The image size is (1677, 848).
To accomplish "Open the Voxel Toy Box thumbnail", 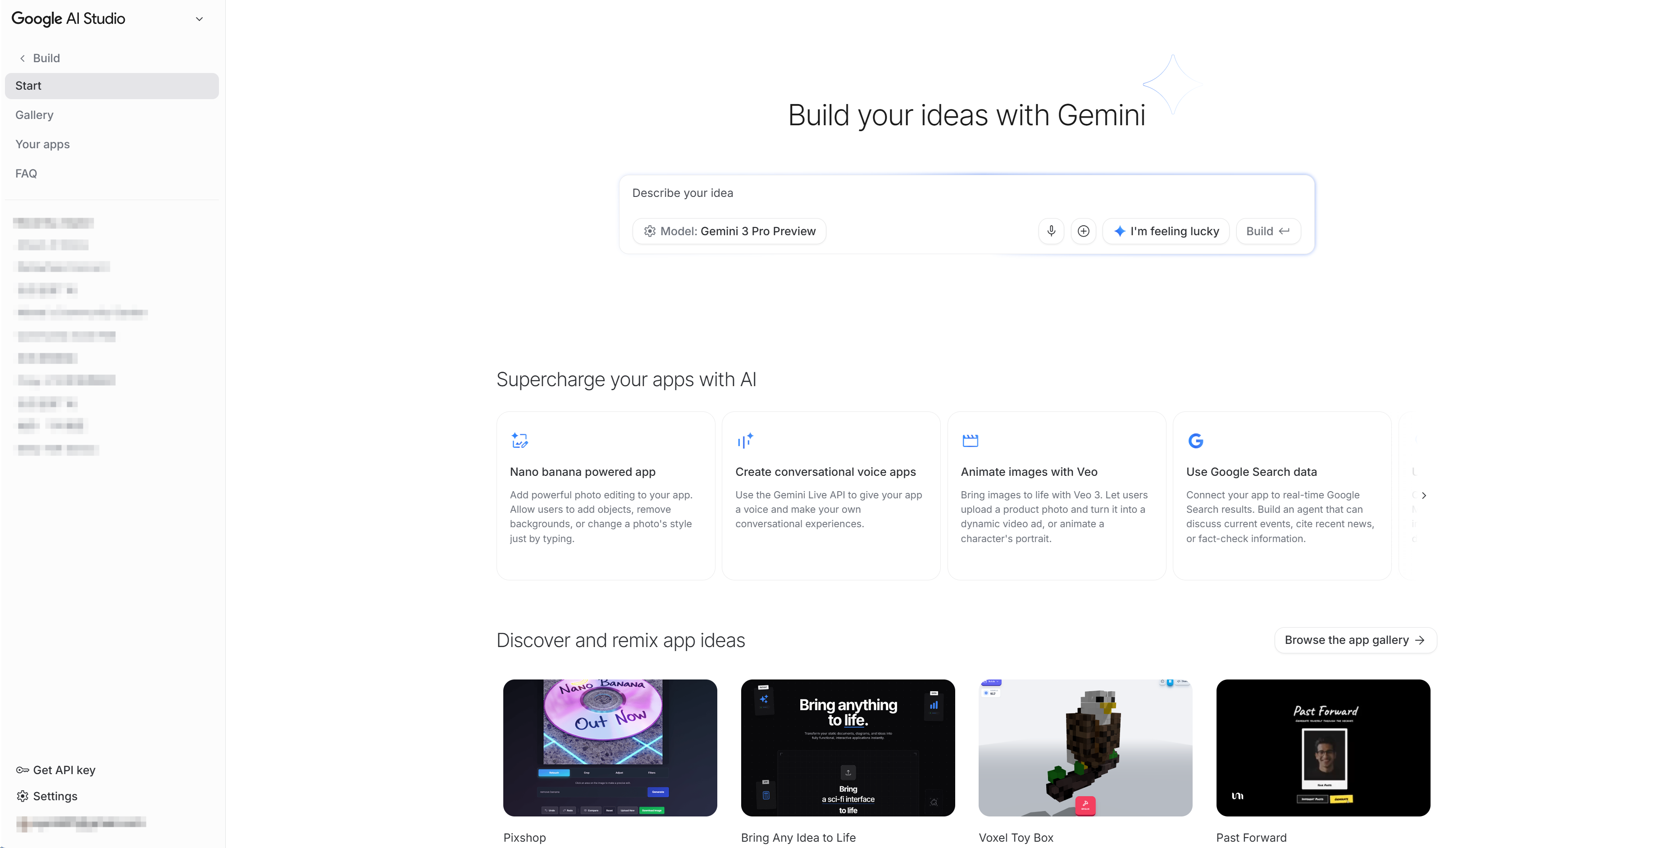I will (1085, 748).
